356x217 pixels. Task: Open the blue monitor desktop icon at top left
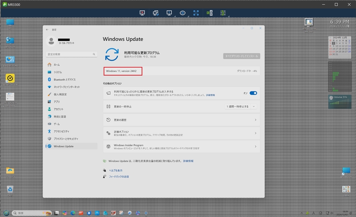[x=10, y=24]
